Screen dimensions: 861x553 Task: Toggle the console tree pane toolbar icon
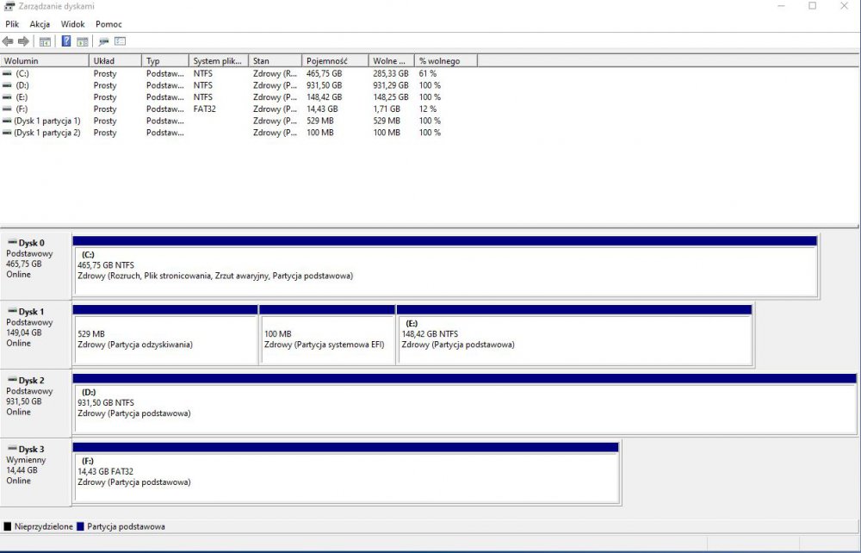coord(45,41)
